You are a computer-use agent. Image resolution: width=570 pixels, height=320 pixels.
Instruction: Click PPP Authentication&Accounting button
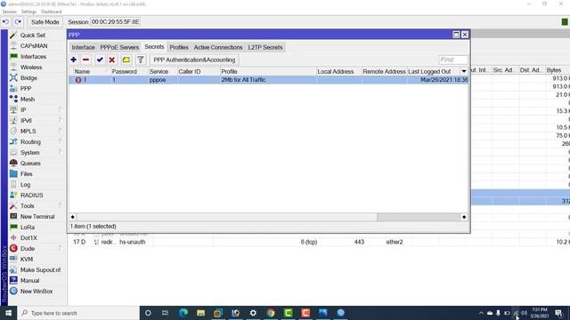tap(194, 60)
